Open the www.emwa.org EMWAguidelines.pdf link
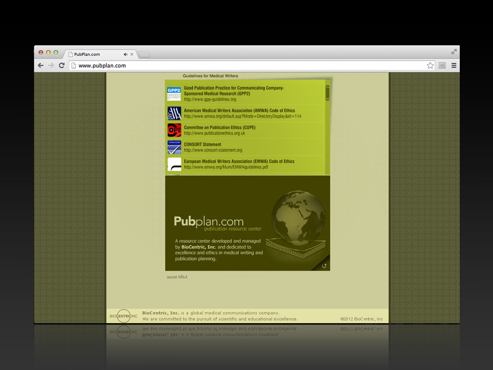 tap(226, 167)
